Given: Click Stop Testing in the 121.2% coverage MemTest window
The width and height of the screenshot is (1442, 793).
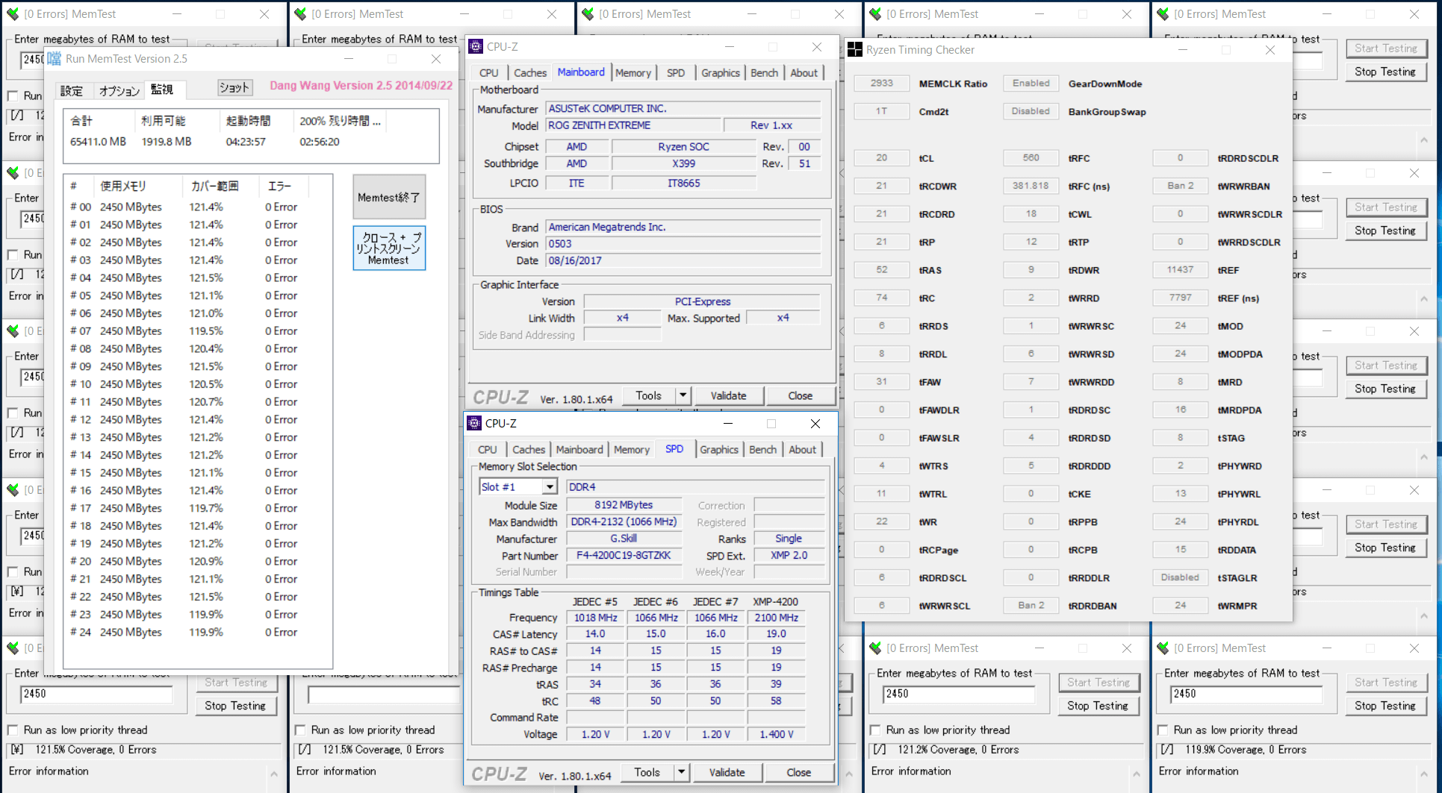Looking at the screenshot, I should [1098, 706].
